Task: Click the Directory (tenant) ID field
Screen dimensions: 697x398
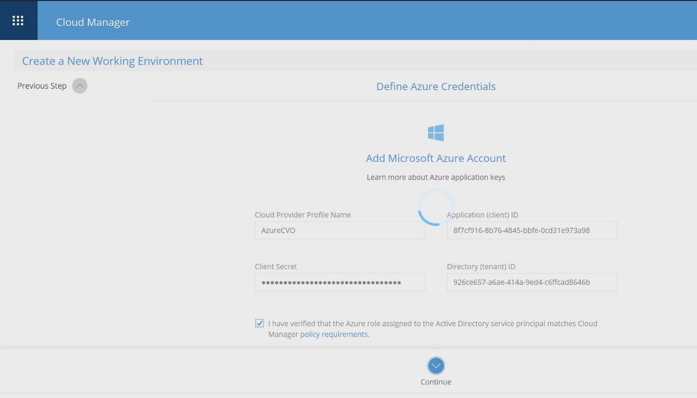Action: [532, 282]
